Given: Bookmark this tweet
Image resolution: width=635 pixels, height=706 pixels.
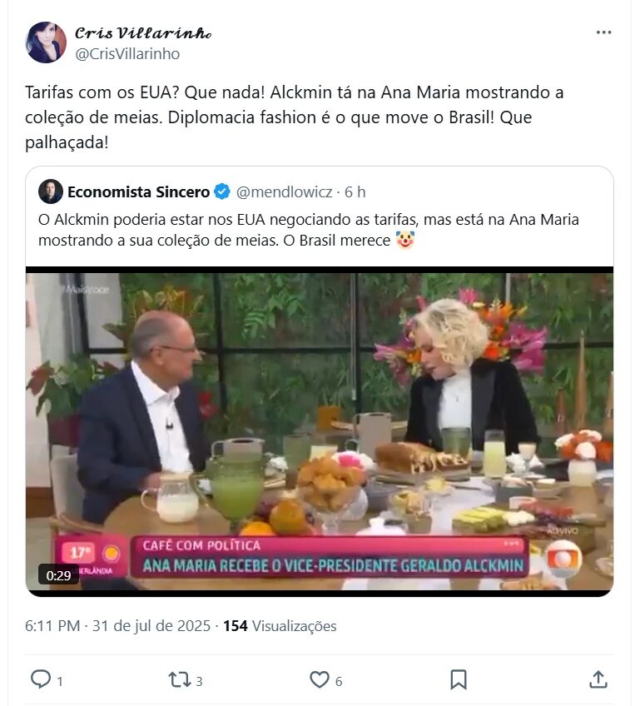Looking at the screenshot, I should pyautogui.click(x=458, y=679).
